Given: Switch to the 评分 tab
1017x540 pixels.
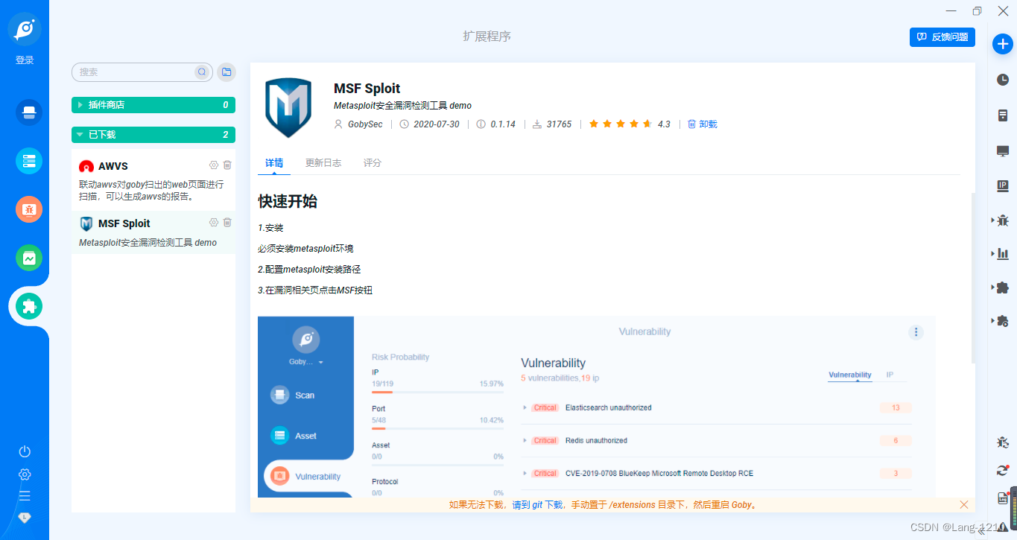Looking at the screenshot, I should [x=373, y=162].
